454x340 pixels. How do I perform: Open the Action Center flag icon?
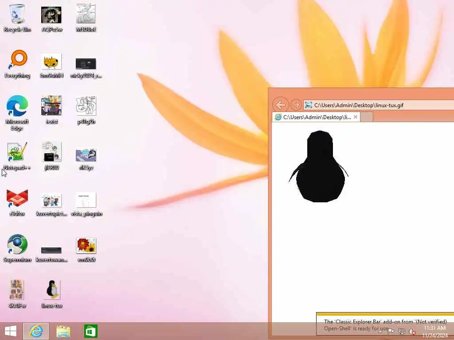[391, 331]
